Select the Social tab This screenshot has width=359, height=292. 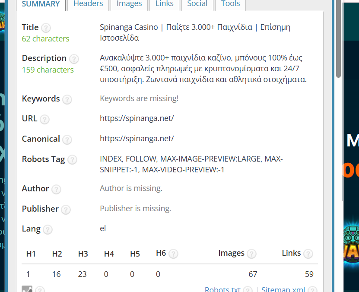(x=197, y=4)
